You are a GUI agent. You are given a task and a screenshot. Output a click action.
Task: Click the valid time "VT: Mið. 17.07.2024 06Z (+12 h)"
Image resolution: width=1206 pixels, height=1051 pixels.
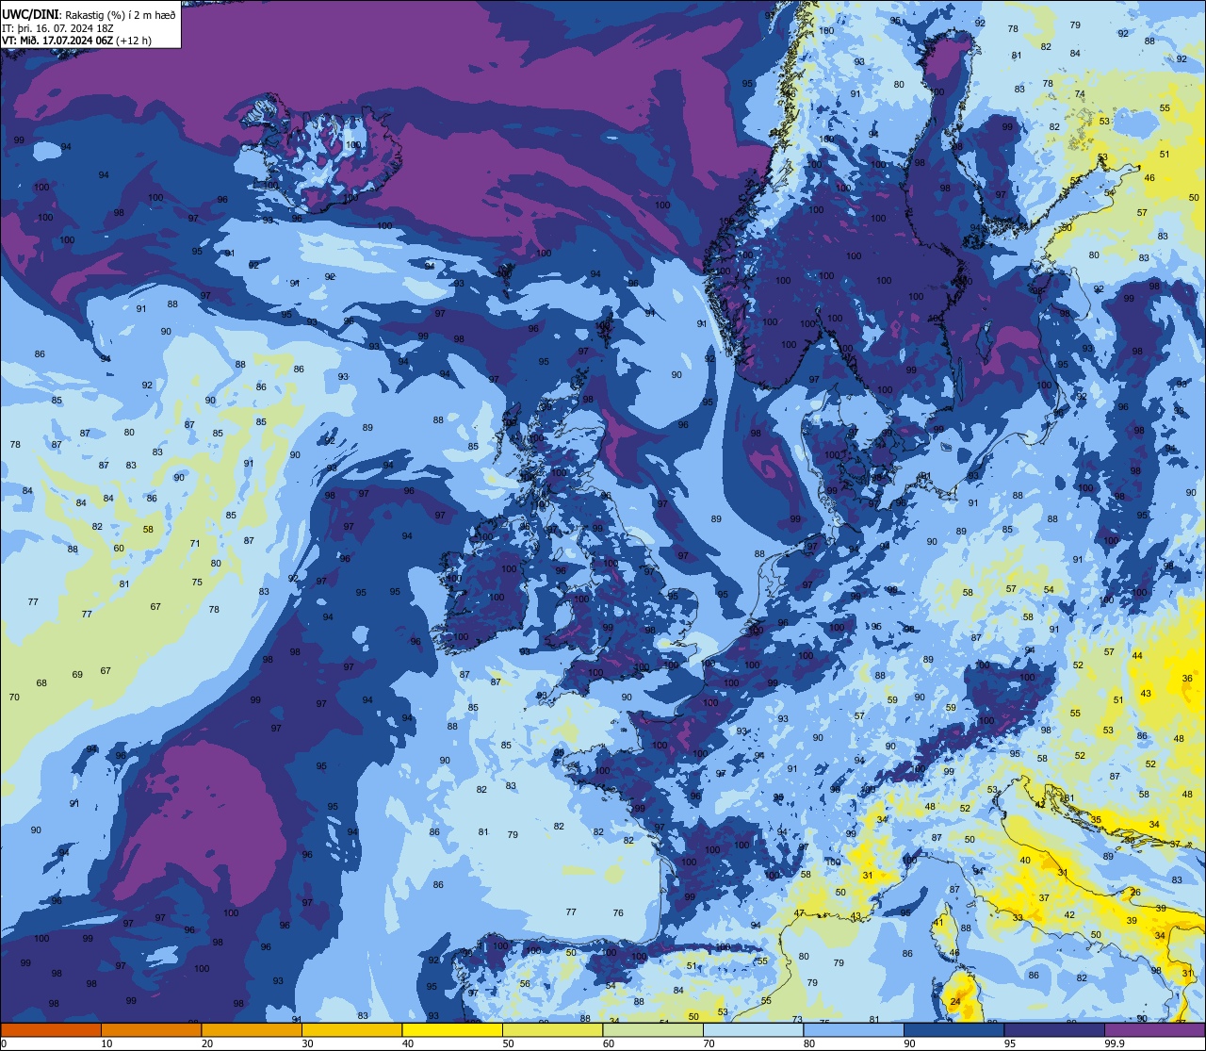coord(77,41)
